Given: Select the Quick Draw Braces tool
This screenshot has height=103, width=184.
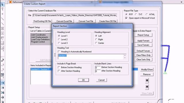Looking at the screenshot, I should (2, 28).
